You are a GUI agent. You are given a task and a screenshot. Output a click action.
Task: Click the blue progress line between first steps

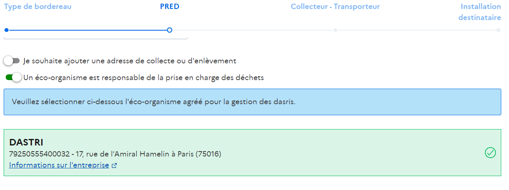88,30
